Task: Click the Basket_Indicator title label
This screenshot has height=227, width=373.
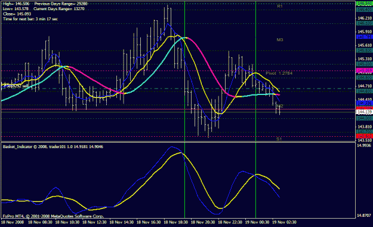Action: pos(53,147)
